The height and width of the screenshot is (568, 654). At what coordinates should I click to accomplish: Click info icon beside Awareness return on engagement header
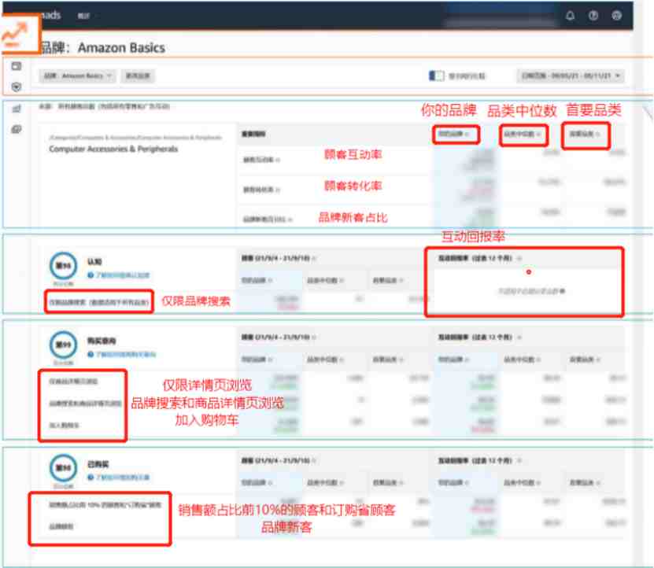(x=519, y=259)
